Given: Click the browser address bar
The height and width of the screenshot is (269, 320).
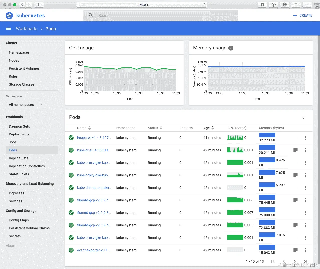Looking at the screenshot, I should [x=142, y=5].
